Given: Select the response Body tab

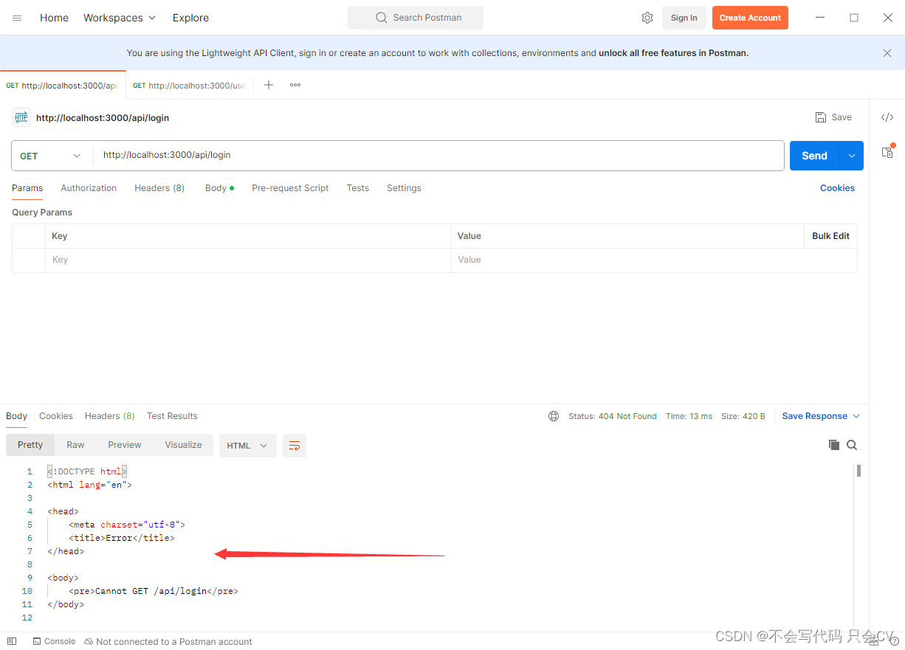Looking at the screenshot, I should [17, 416].
